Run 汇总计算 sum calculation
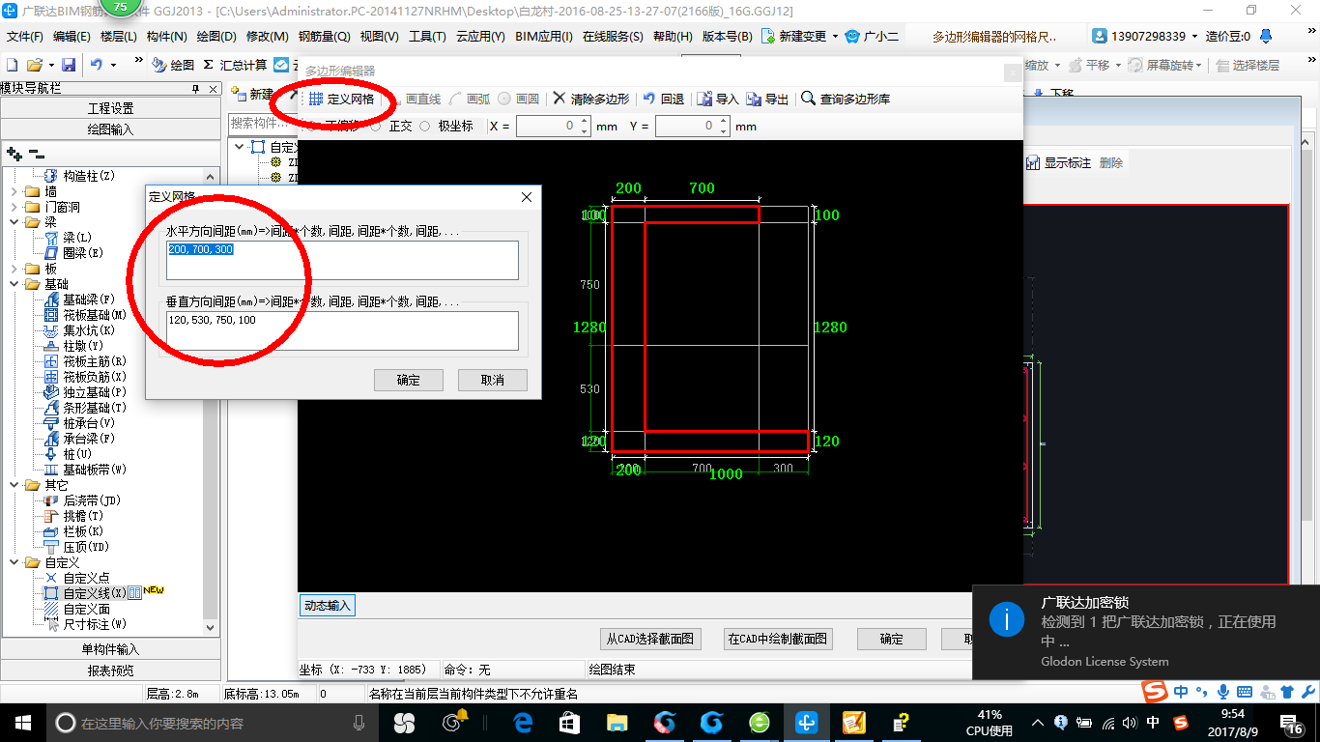Viewport: 1320px width, 742px height. 235,65
